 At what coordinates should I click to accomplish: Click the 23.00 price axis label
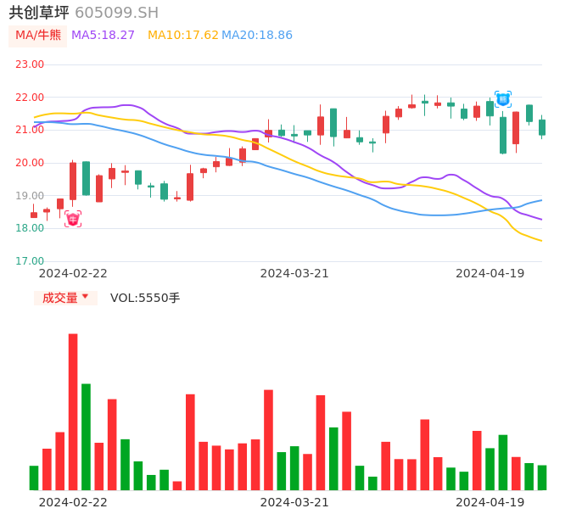pyautogui.click(x=31, y=64)
